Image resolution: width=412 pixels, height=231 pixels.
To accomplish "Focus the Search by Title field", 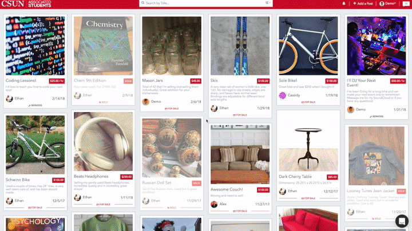I will click(x=204, y=3).
